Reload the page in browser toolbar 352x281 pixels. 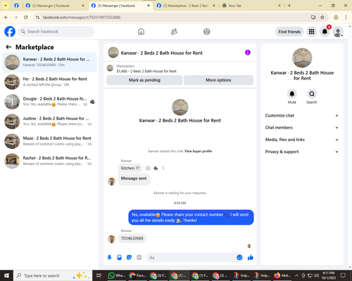(x=26, y=18)
